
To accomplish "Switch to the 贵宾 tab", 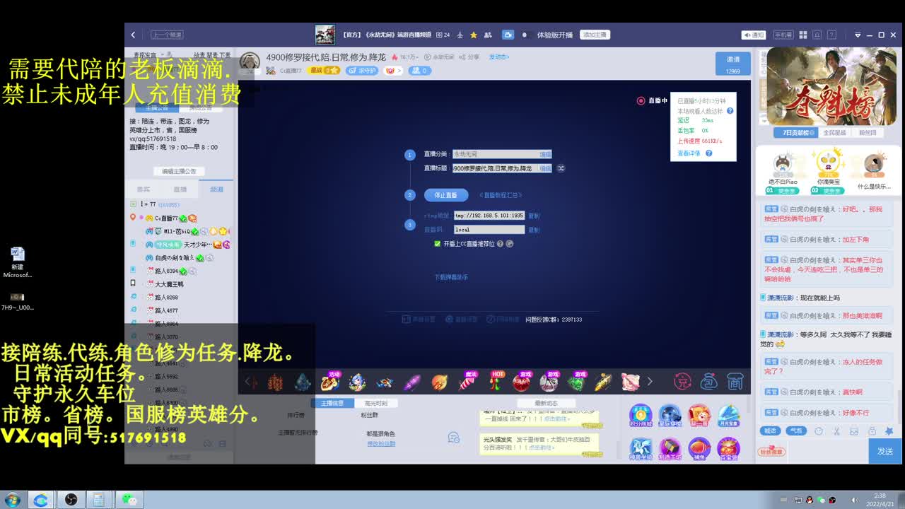I will tap(143, 189).
